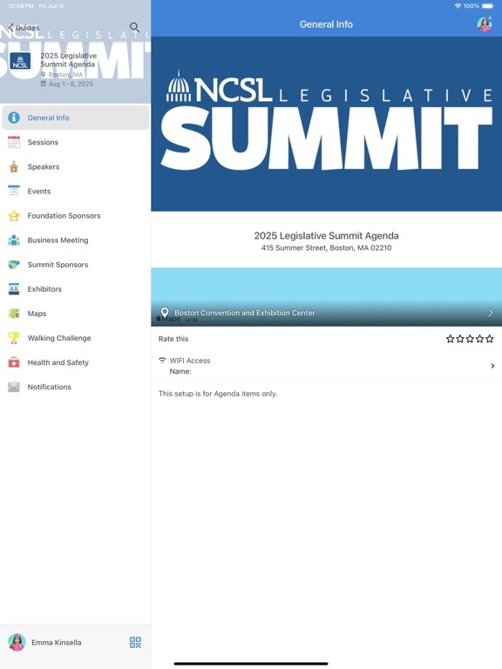Tap the NCSL Legislative Summit banner image

[x=326, y=124]
